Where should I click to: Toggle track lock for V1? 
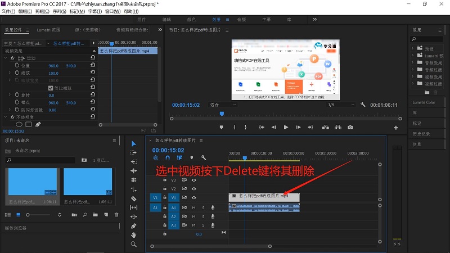pyautogui.click(x=165, y=197)
